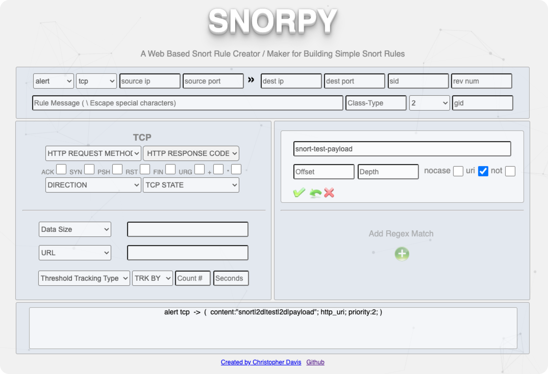This screenshot has width=548, height=374.
Task: Check the SYN flag checkbox
Action: point(89,169)
